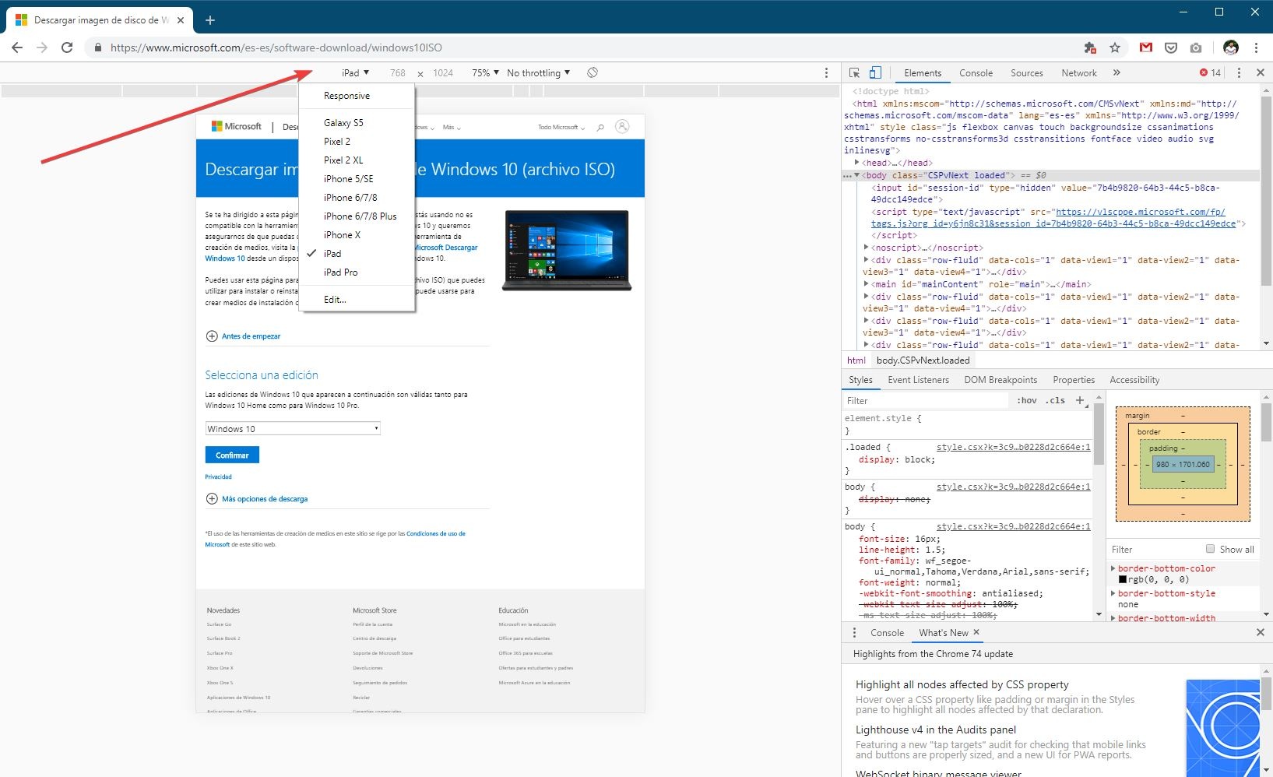Click the address bar URL
The height and width of the screenshot is (777, 1273).
coord(276,47)
